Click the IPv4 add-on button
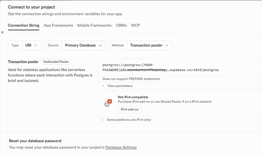262x154 pixels. pos(129,110)
